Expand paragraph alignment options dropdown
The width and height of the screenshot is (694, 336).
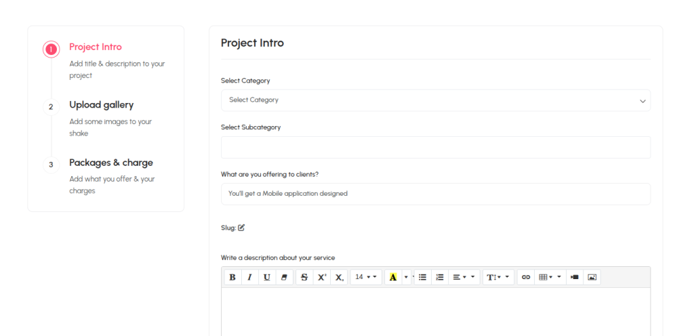[464, 277]
